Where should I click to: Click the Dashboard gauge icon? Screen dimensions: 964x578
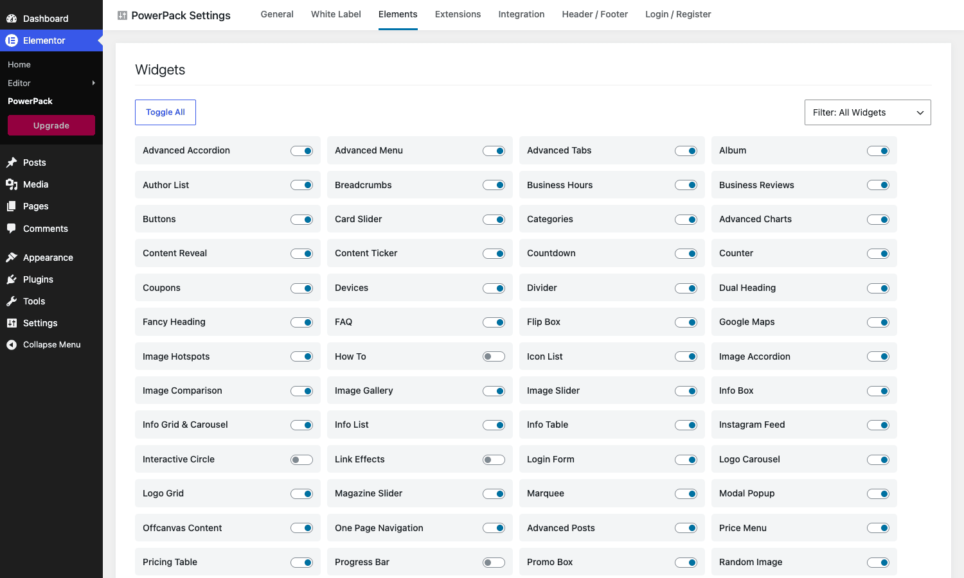pos(12,19)
